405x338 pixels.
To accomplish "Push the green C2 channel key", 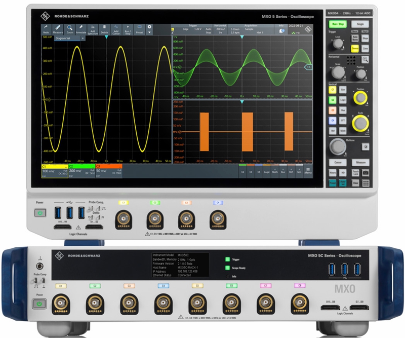I will tap(333, 100).
